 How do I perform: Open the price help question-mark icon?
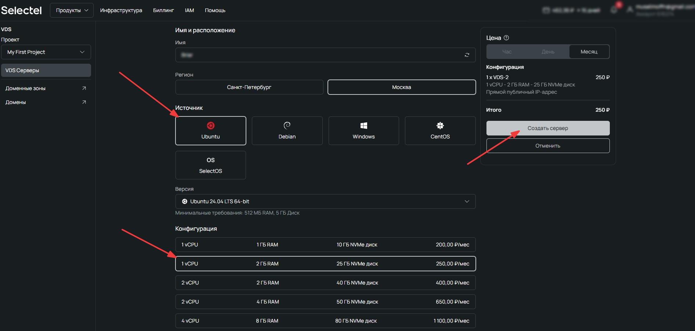coord(506,38)
